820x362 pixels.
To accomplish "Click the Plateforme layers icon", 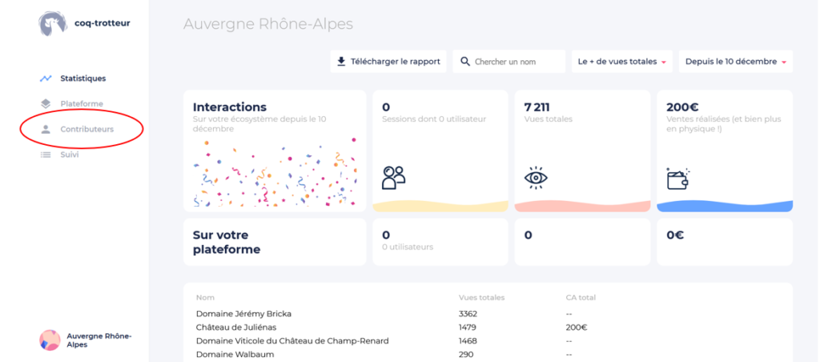I will click(46, 103).
